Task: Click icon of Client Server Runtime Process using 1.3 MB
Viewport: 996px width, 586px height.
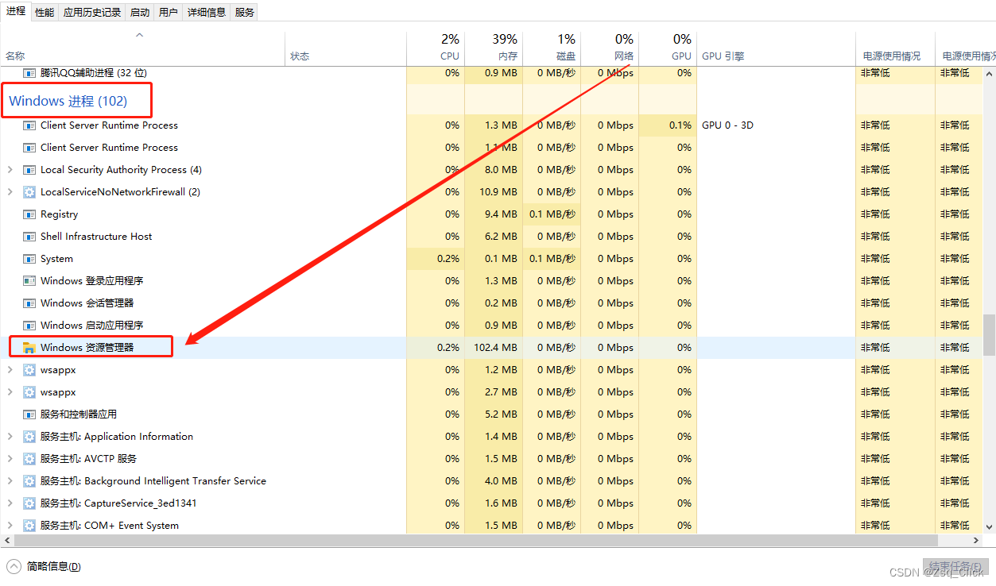Action: pos(29,125)
